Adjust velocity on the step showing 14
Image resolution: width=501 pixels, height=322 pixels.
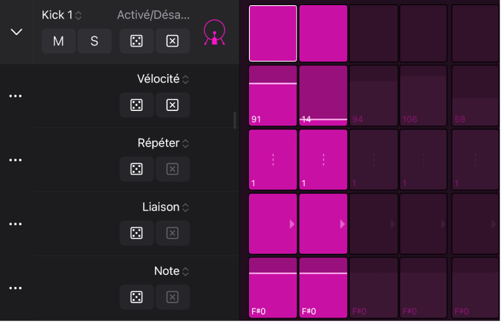click(323, 96)
